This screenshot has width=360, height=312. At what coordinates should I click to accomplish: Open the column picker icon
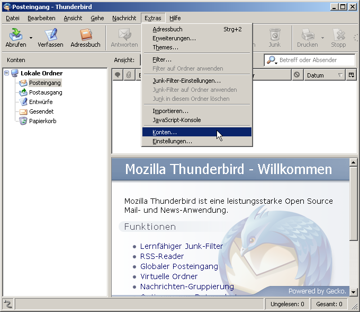(x=352, y=75)
